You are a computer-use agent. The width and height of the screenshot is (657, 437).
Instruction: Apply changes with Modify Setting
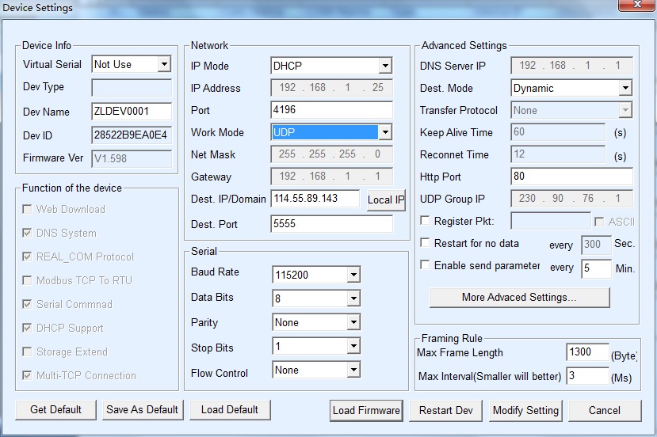(525, 410)
